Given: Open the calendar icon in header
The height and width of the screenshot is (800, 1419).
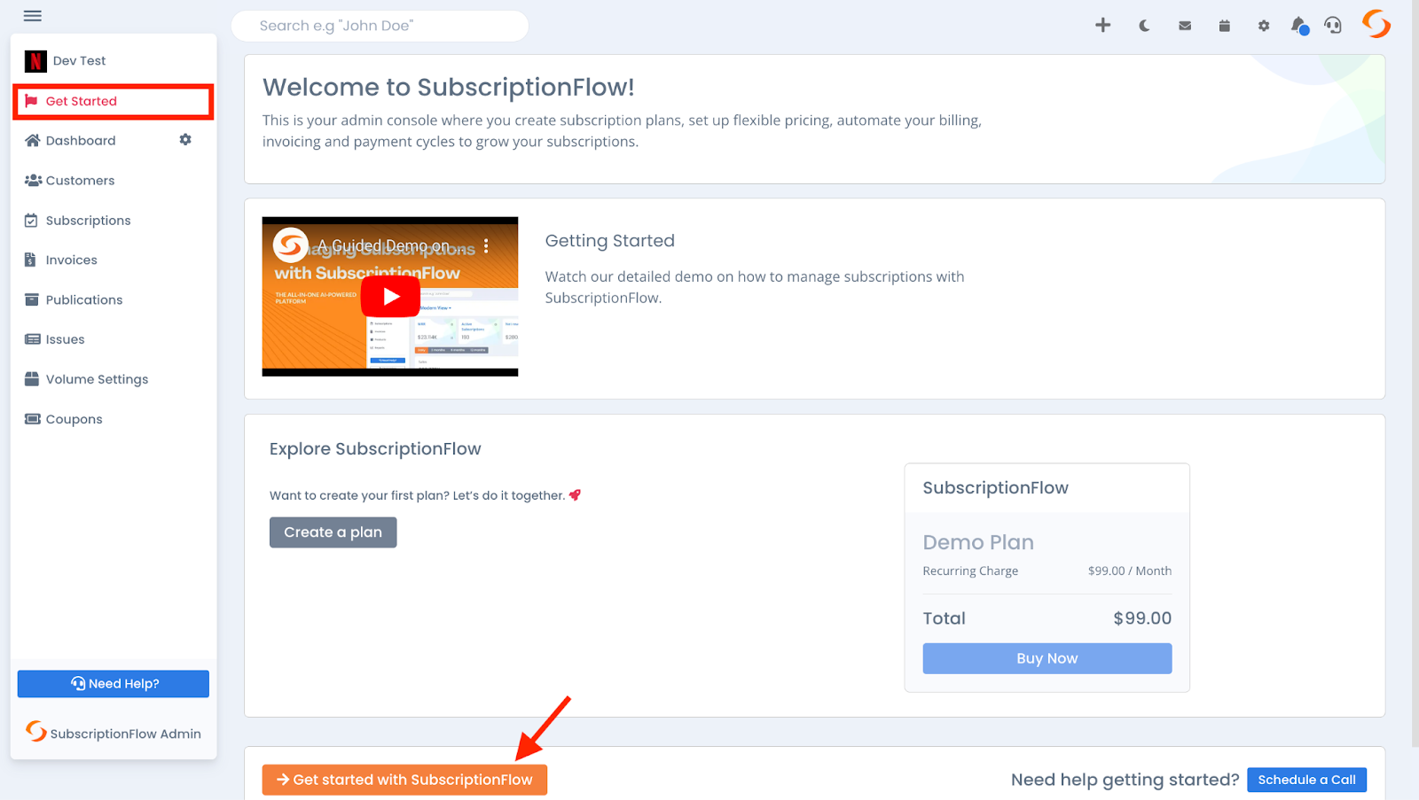Looking at the screenshot, I should [x=1224, y=26].
